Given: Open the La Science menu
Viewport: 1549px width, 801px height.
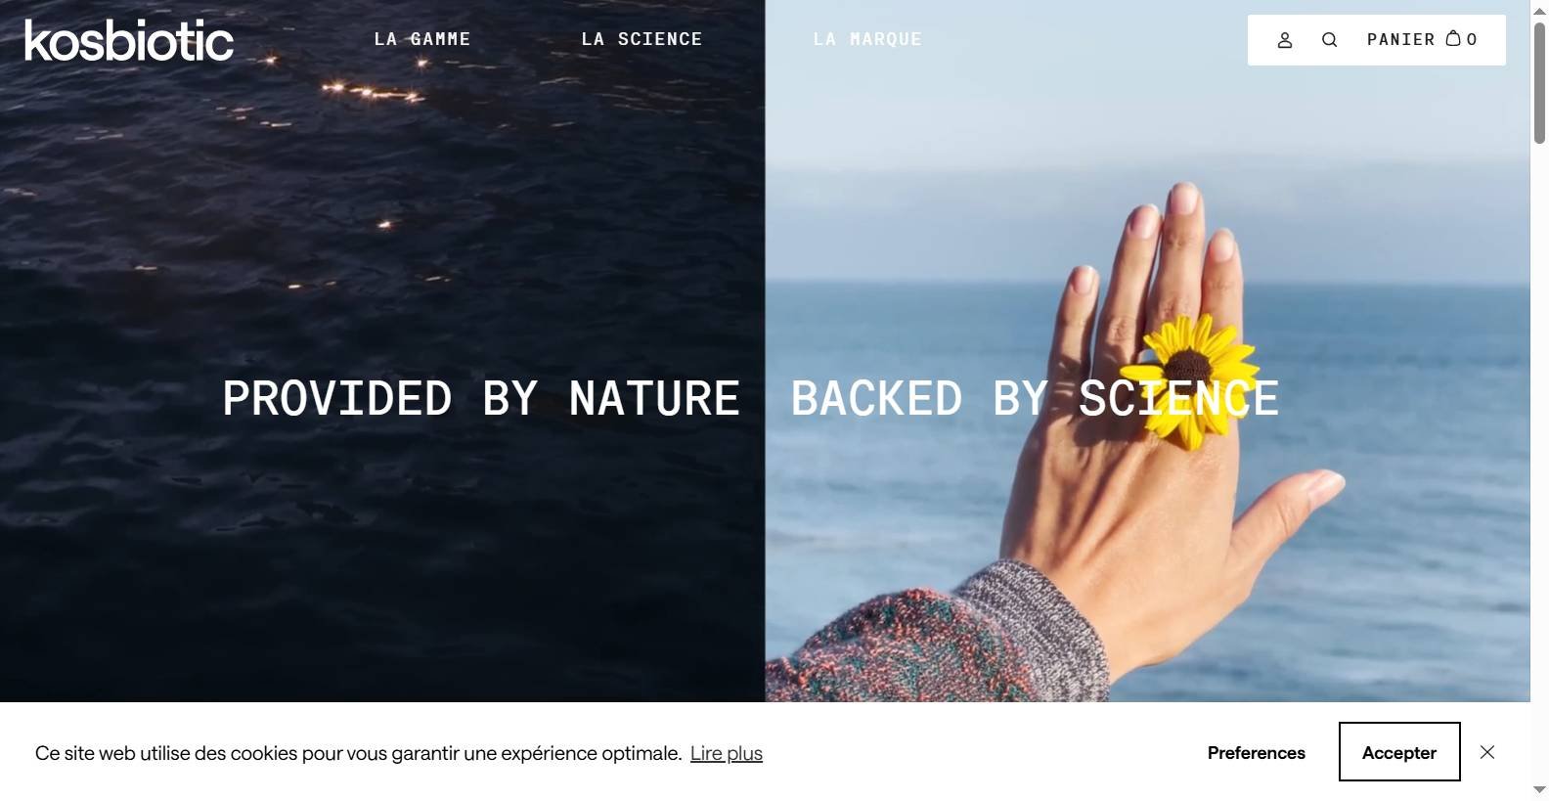Looking at the screenshot, I should tap(642, 39).
